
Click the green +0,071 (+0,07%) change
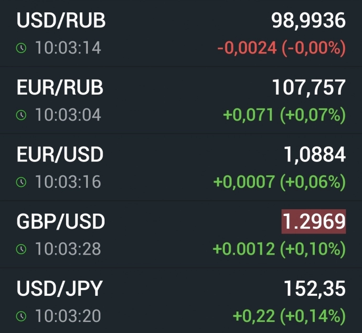point(284,115)
